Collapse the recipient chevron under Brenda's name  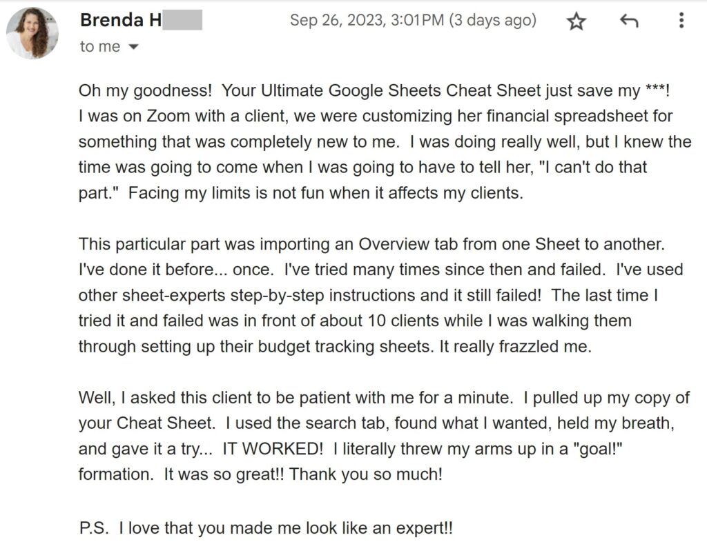pos(132,47)
